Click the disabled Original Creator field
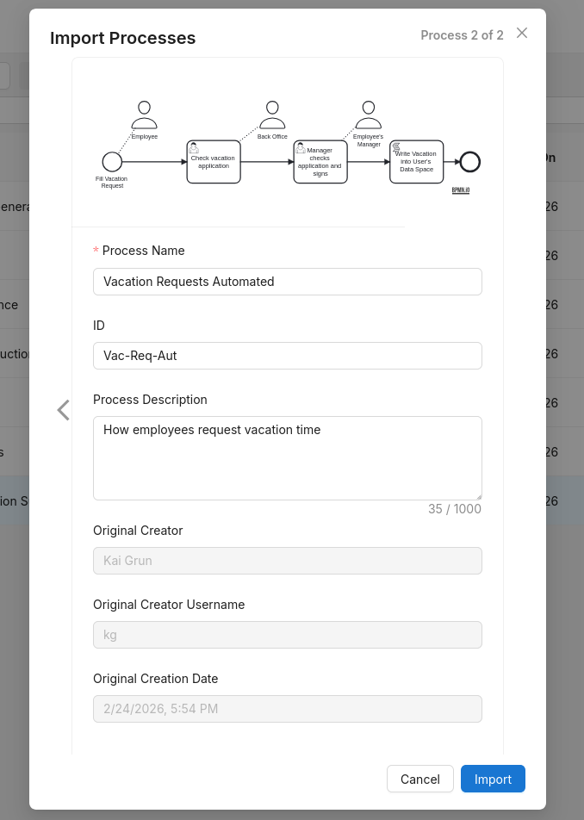 [x=288, y=560]
